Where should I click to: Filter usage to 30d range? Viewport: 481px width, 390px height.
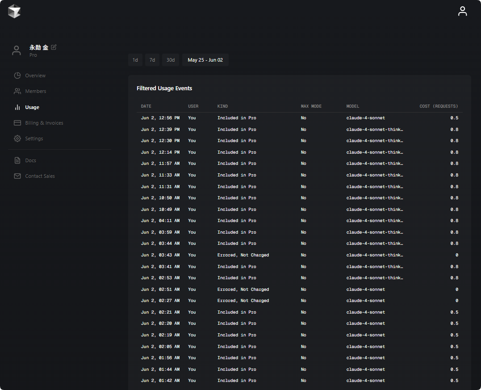tap(171, 60)
